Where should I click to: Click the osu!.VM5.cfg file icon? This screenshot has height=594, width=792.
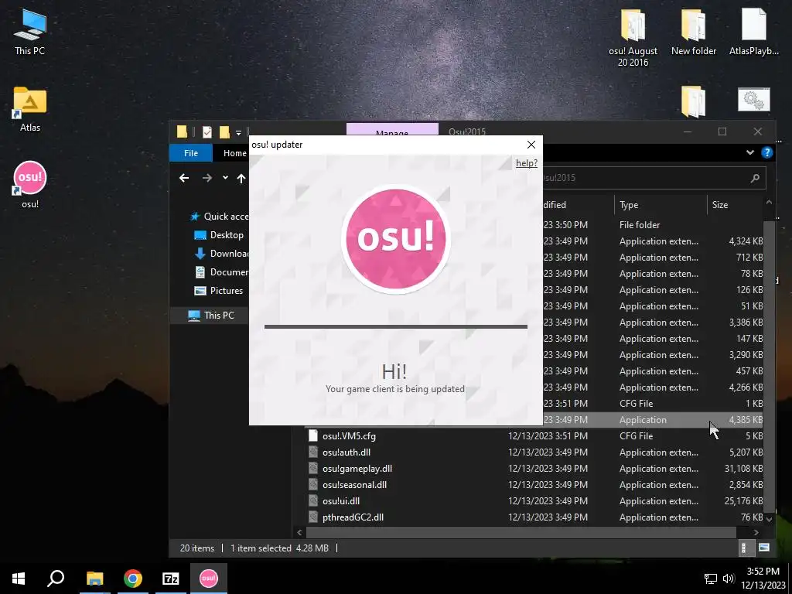(x=313, y=435)
